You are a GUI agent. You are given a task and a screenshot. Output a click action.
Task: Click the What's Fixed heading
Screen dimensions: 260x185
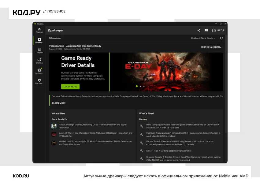coord(146,113)
